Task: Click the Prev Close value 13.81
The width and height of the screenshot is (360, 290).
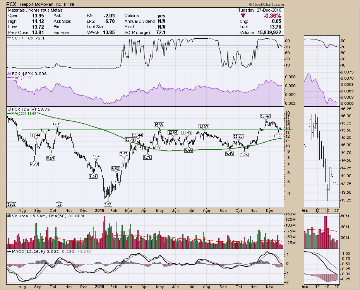Action: click(x=38, y=32)
